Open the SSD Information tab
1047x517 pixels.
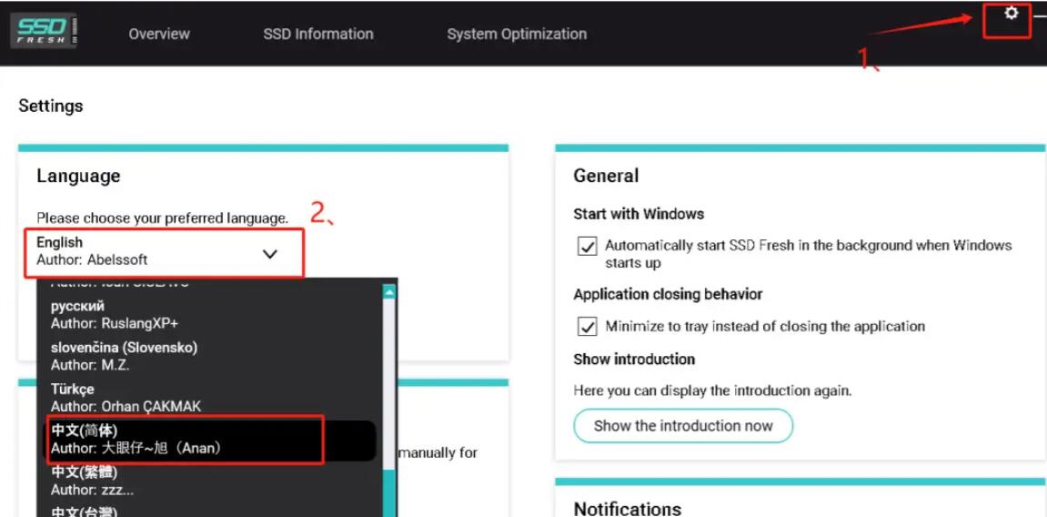point(317,34)
